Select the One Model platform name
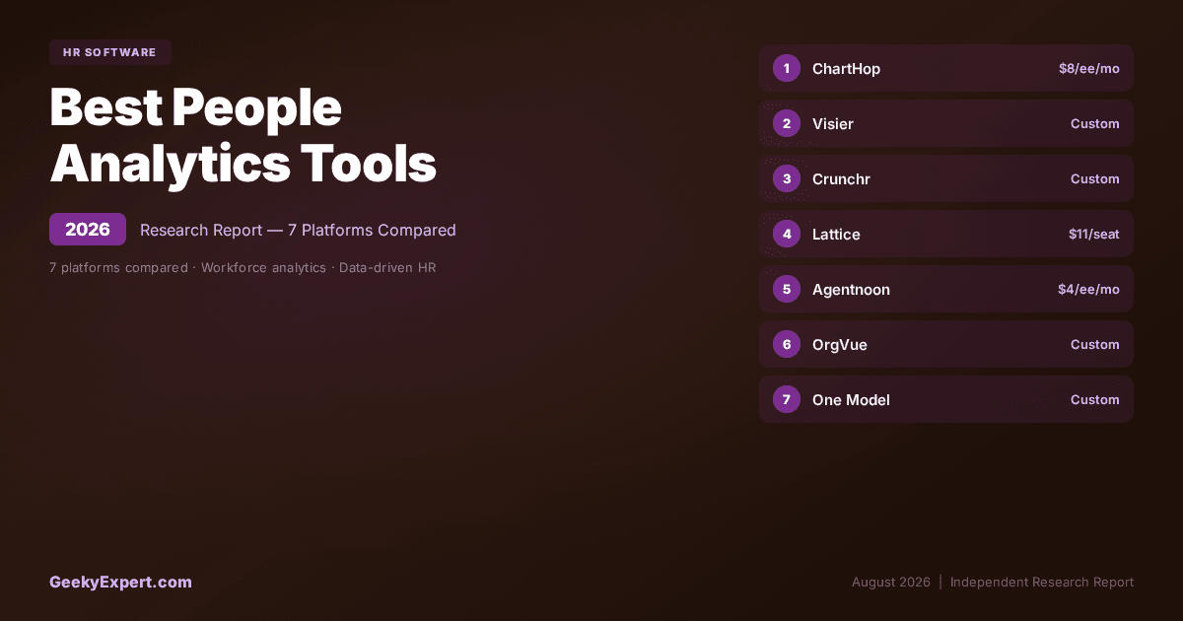The height and width of the screenshot is (621, 1183). tap(851, 400)
